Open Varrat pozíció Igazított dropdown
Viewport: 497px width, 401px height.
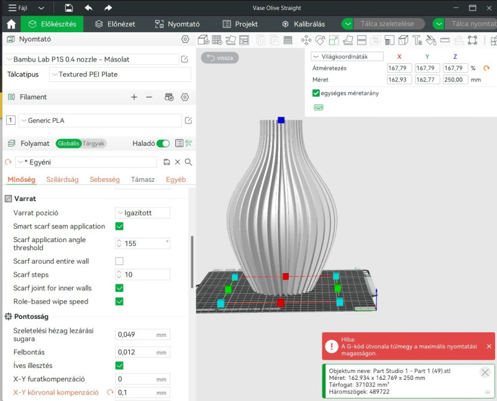(x=143, y=213)
